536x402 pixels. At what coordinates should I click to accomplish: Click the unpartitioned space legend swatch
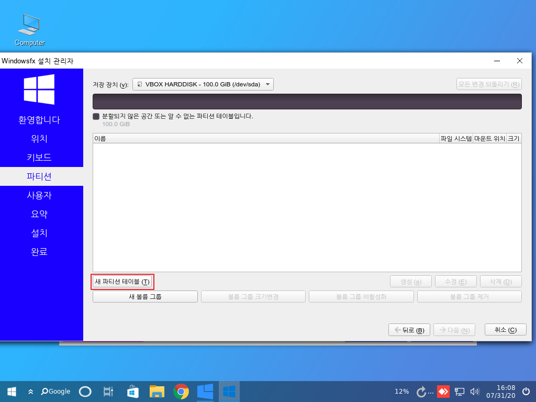point(96,116)
